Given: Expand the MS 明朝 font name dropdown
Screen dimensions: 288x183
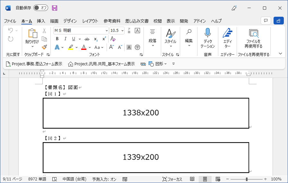Looking at the screenshot, I should point(107,31).
